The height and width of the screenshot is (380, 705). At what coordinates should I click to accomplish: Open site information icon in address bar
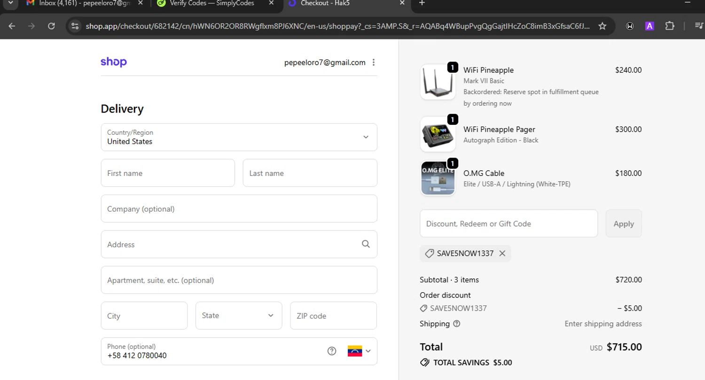pyautogui.click(x=75, y=26)
